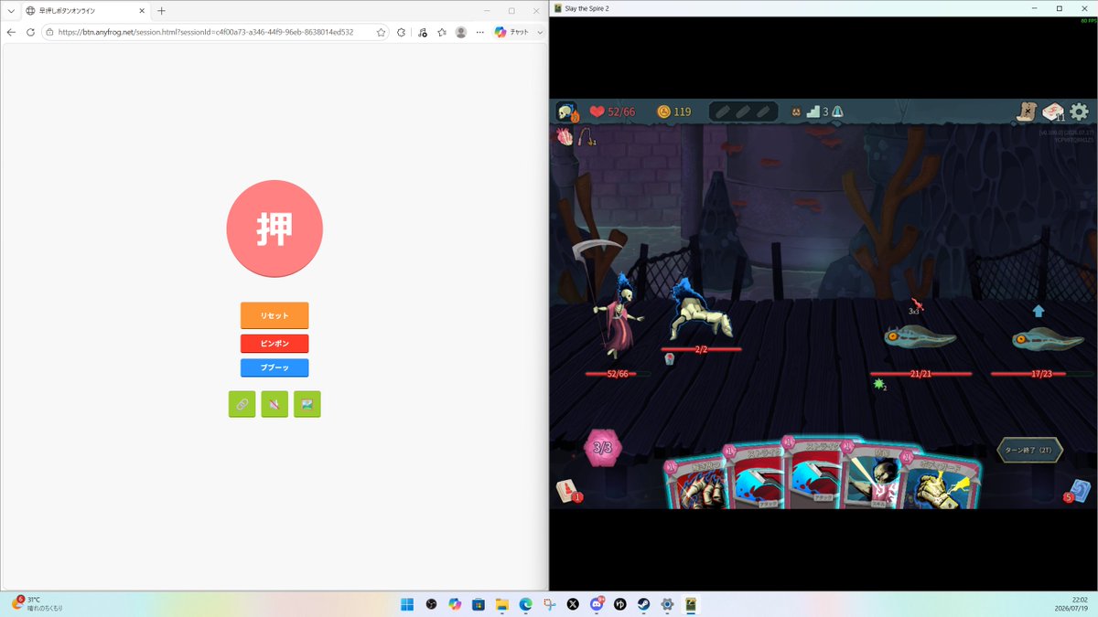Open Steam from the taskbar
The image size is (1098, 617).
[x=644, y=604]
